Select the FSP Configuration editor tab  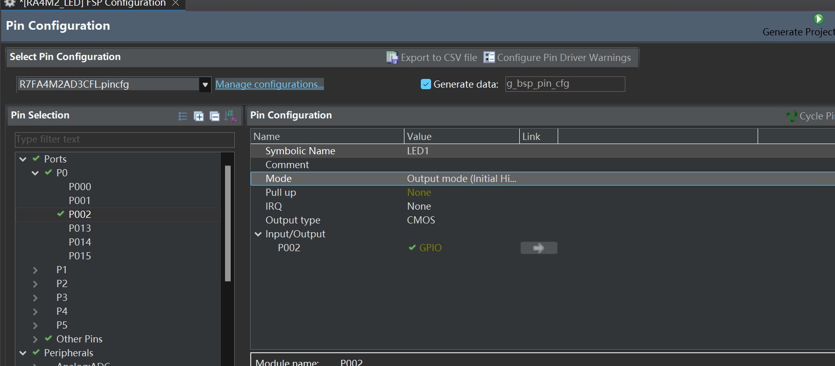[x=92, y=4]
